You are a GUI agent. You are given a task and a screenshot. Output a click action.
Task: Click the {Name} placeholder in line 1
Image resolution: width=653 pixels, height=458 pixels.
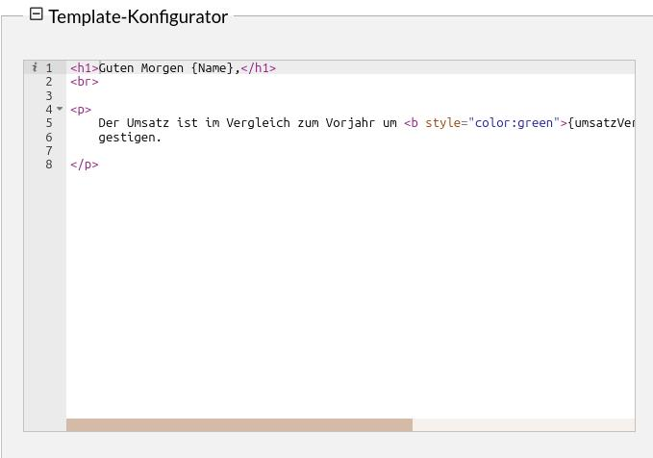[212, 68]
